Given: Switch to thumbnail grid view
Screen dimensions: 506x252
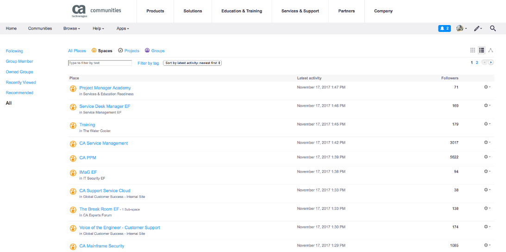Looking at the screenshot, I should 473,50.
